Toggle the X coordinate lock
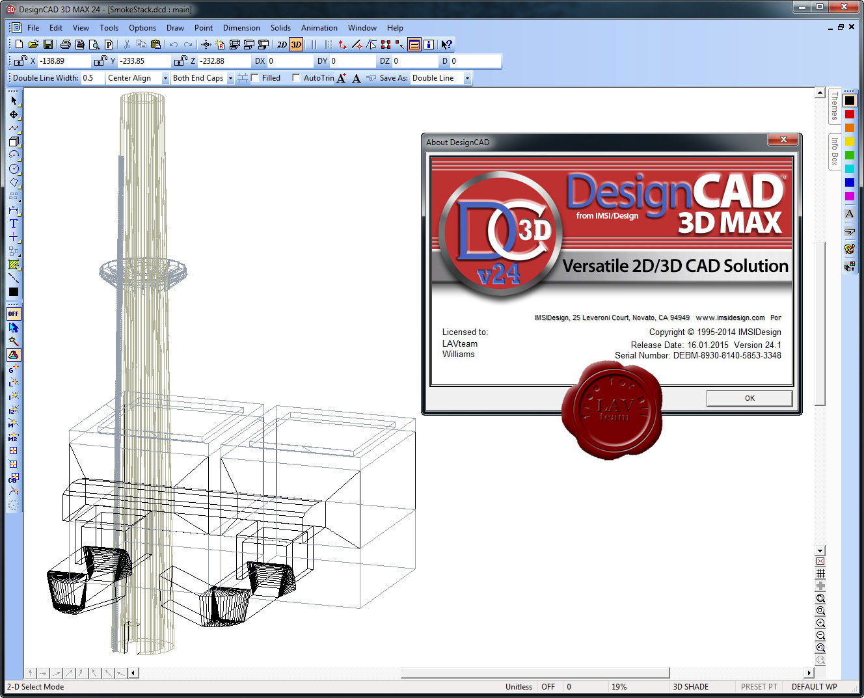This screenshot has height=698, width=864. coord(20,60)
